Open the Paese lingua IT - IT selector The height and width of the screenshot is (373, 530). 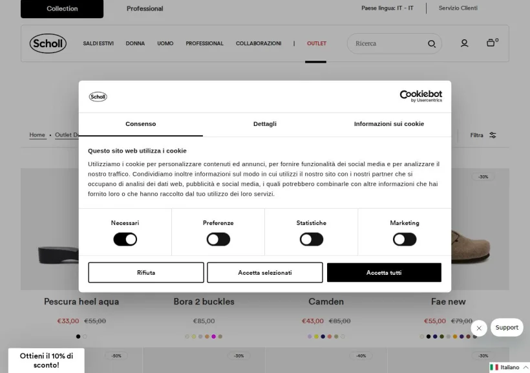pyautogui.click(x=387, y=8)
